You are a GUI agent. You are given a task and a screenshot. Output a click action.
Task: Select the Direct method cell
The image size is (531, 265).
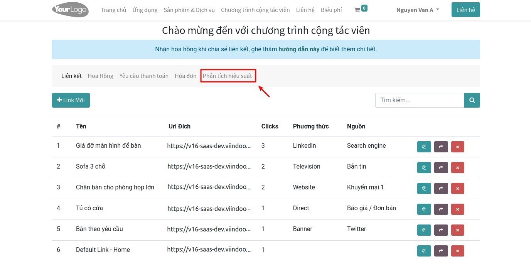(x=301, y=208)
